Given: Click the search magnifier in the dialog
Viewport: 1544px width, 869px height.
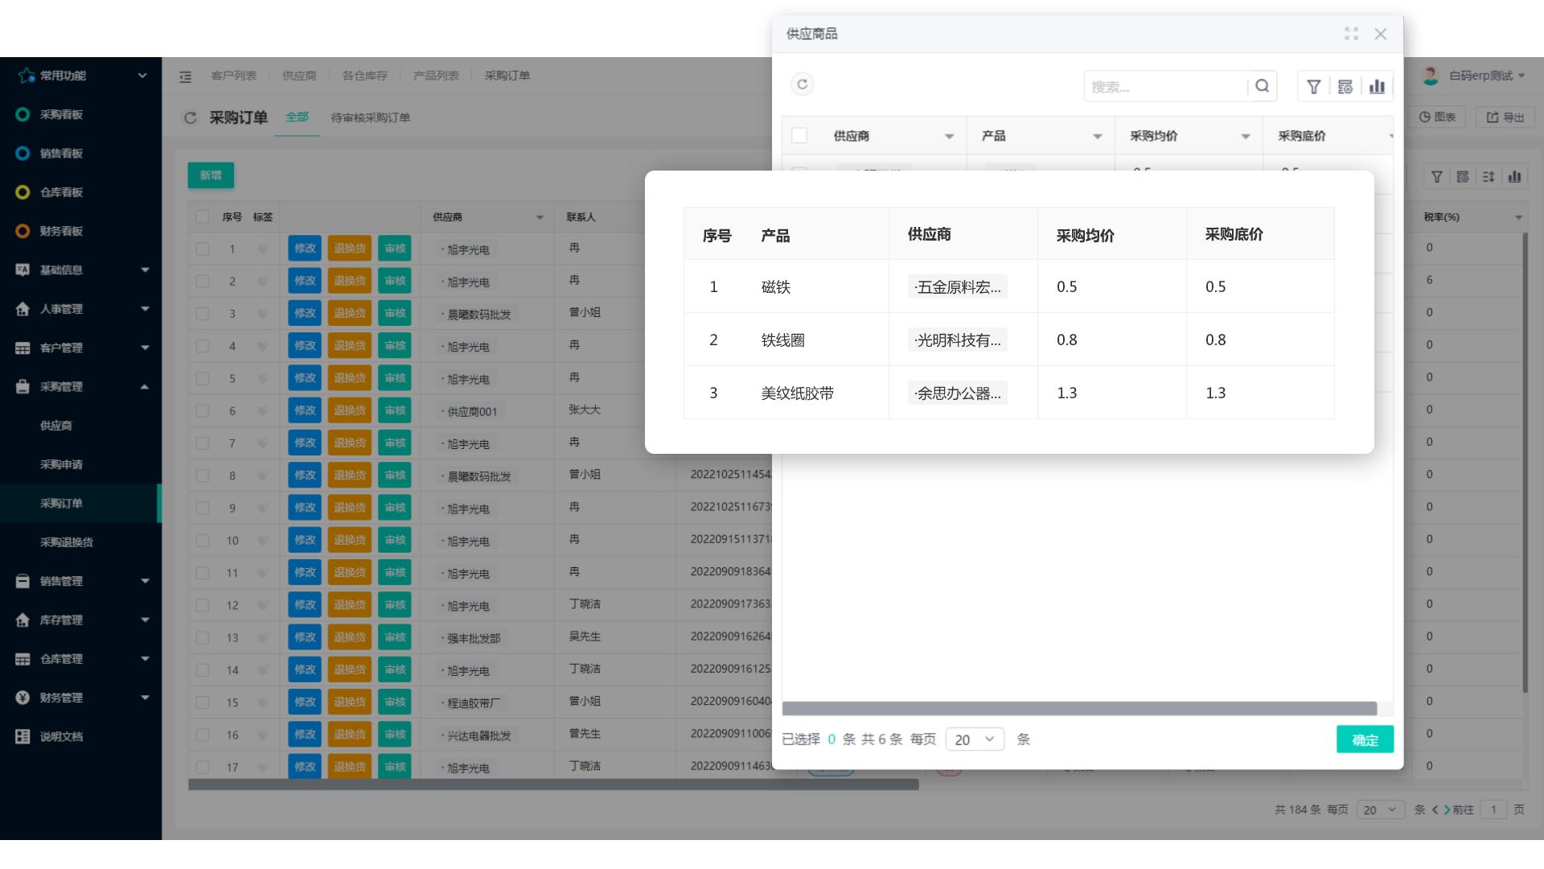Looking at the screenshot, I should (1262, 85).
